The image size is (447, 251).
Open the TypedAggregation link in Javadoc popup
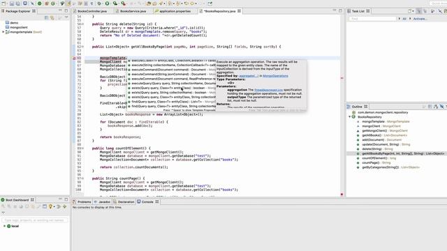pos(268,90)
